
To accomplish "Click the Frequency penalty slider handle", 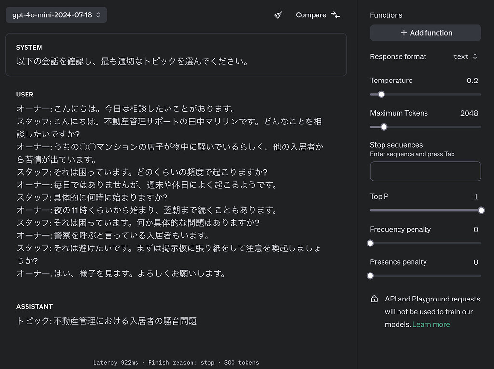I will click(370, 243).
